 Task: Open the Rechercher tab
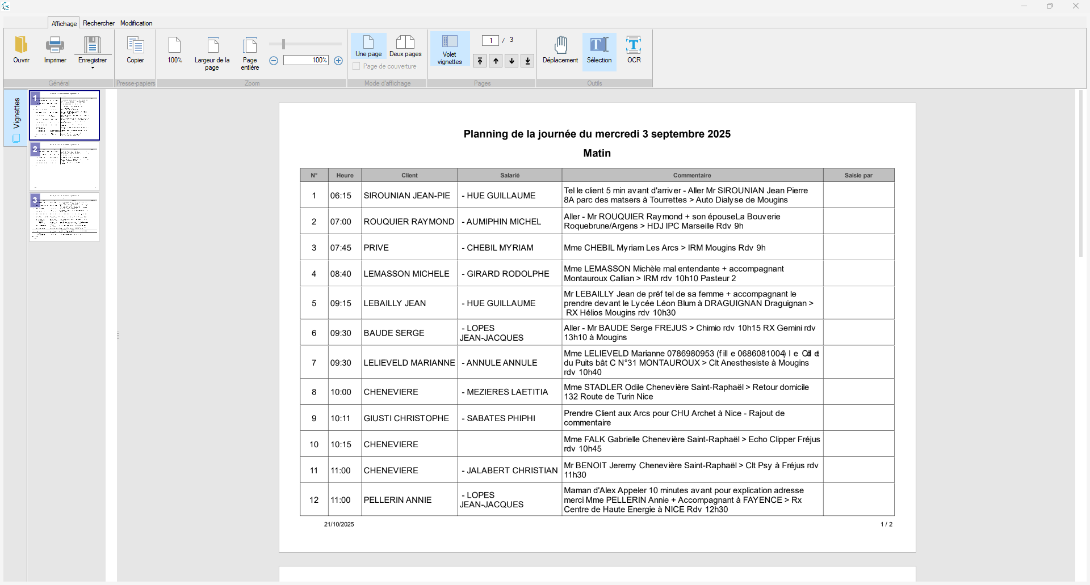(99, 23)
